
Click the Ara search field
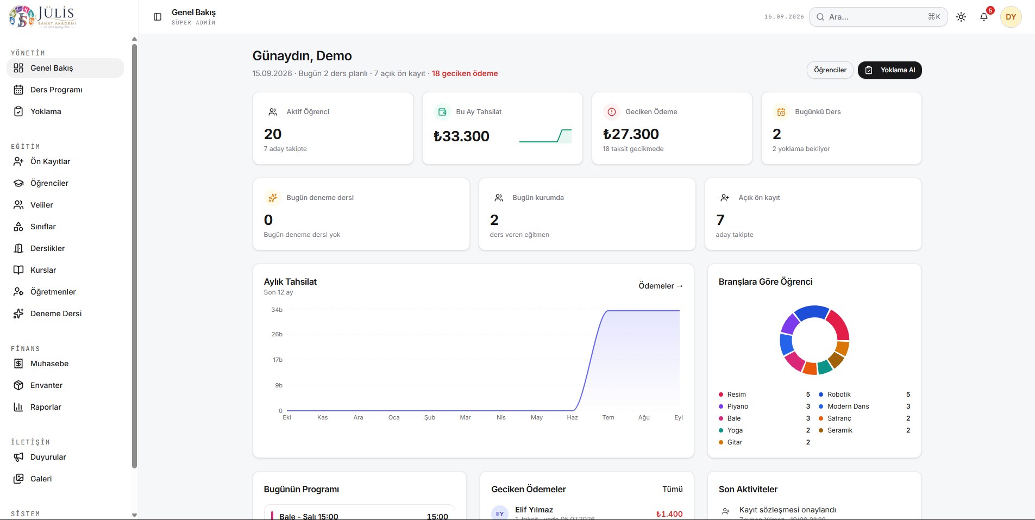[878, 17]
